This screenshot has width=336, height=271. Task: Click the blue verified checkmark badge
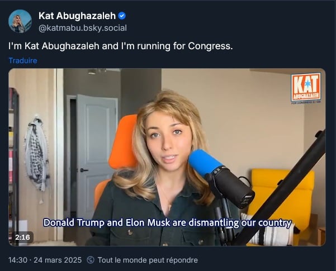pyautogui.click(x=122, y=16)
